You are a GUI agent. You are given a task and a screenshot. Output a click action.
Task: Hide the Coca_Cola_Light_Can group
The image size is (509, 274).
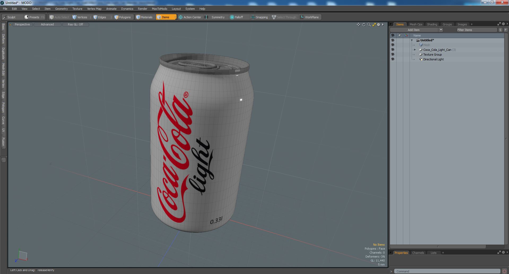point(393,50)
